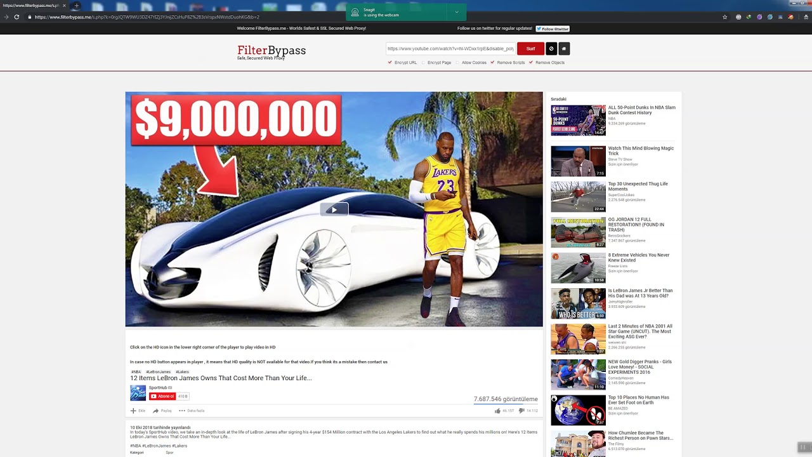The width and height of the screenshot is (812, 457).
Task: Click the pause icon at bottom-right corner
Action: tap(802, 447)
